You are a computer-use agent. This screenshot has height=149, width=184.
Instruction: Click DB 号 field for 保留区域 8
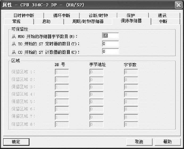pos(62,124)
